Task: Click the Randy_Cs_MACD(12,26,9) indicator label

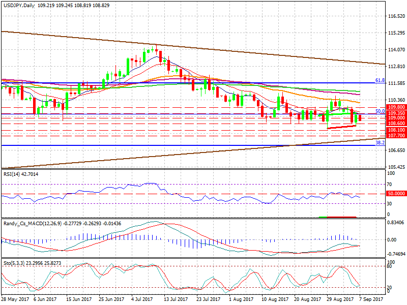Action: (33, 224)
